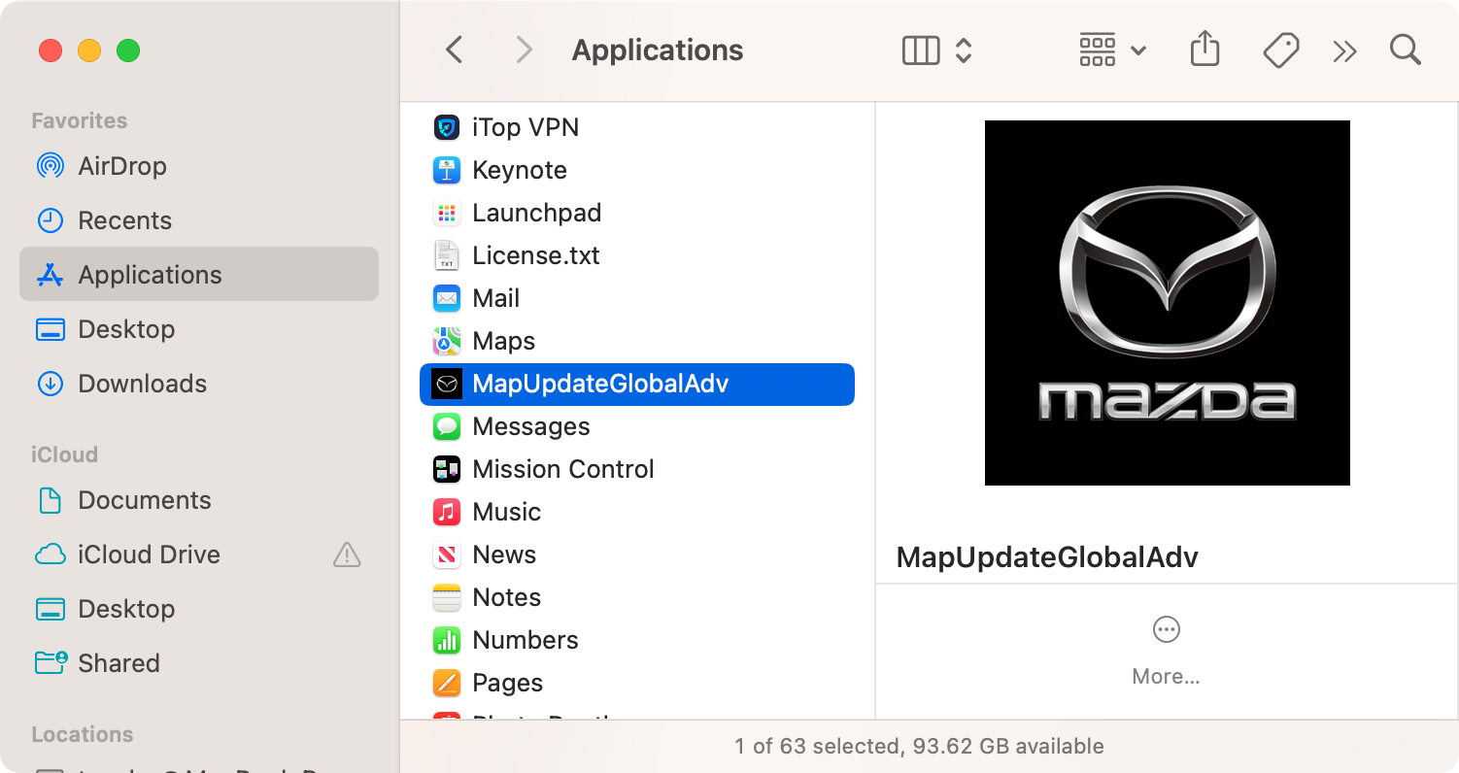Image resolution: width=1459 pixels, height=773 pixels.
Task: Click the More… button in preview
Action: click(1166, 652)
